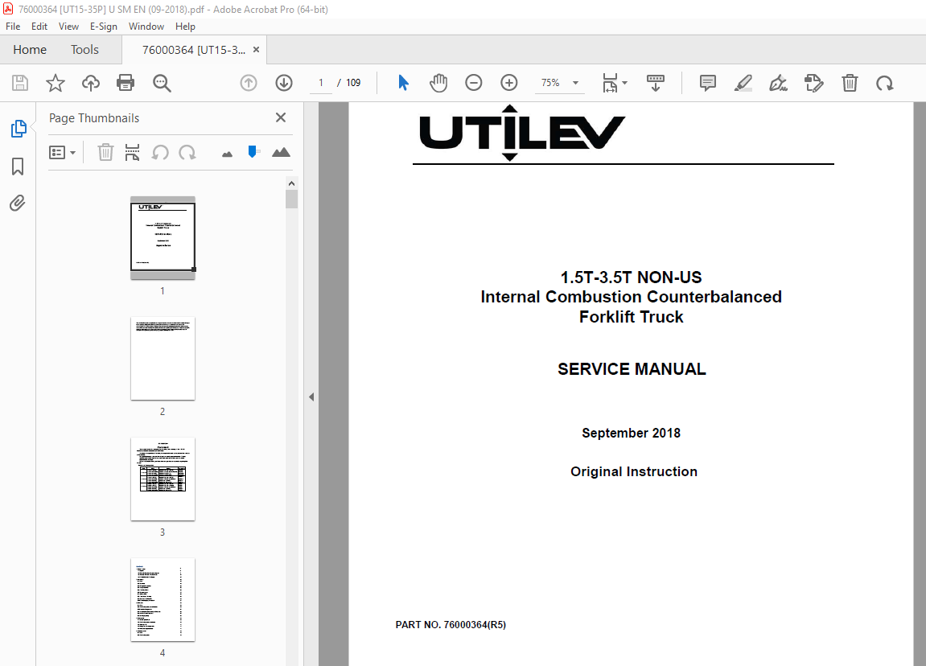The width and height of the screenshot is (926, 666).
Task: Click the Save file icon
Action: [20, 83]
